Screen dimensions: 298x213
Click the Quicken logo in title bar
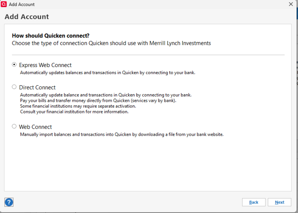[x=4, y=4]
